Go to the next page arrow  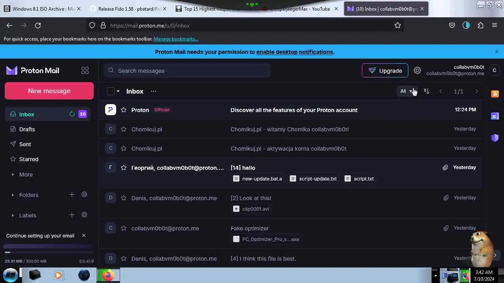coord(477,92)
